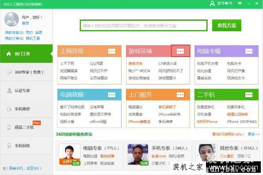Choose 优化加速 in 电脑卡慢 card

click(x=204, y=71)
